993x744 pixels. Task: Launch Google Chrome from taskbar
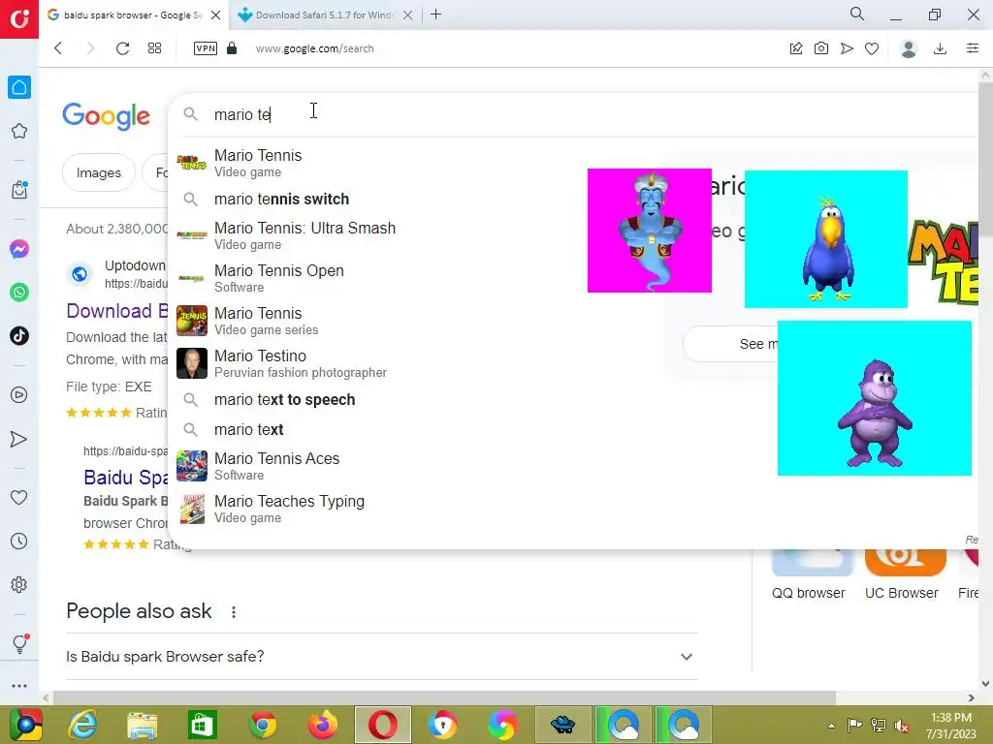262,725
